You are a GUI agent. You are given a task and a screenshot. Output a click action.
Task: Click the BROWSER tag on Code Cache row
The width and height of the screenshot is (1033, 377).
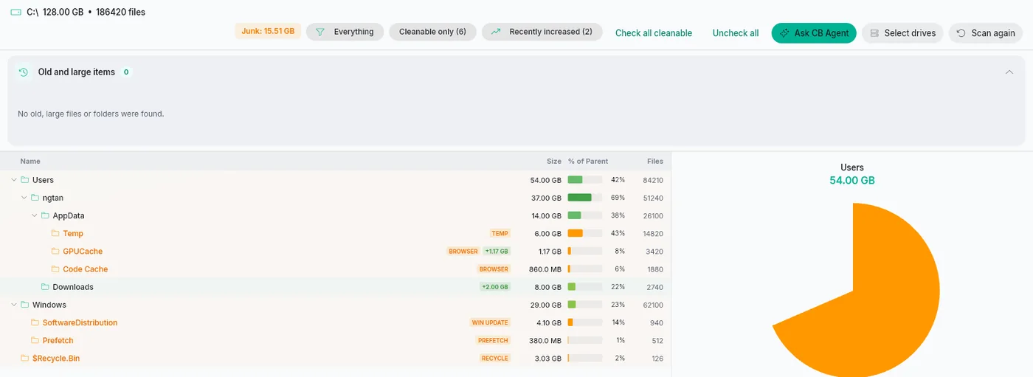pyautogui.click(x=494, y=269)
